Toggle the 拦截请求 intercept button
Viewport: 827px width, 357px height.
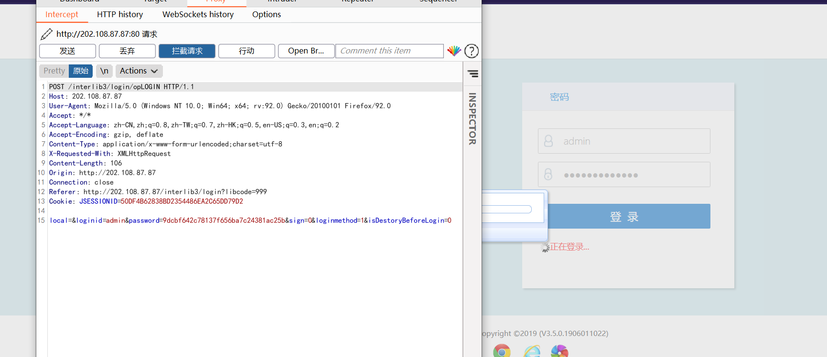[x=187, y=51]
